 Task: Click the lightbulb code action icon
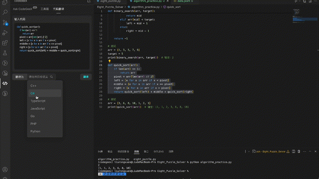tap(110, 61)
